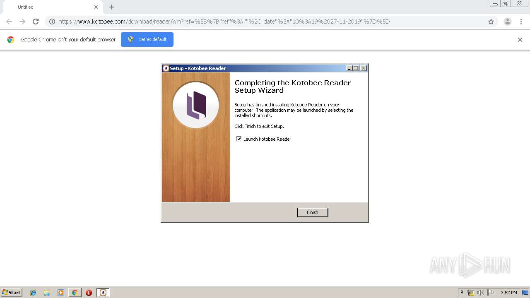The width and height of the screenshot is (530, 298).
Task: Click the site information icon in address bar
Action: 52,22
